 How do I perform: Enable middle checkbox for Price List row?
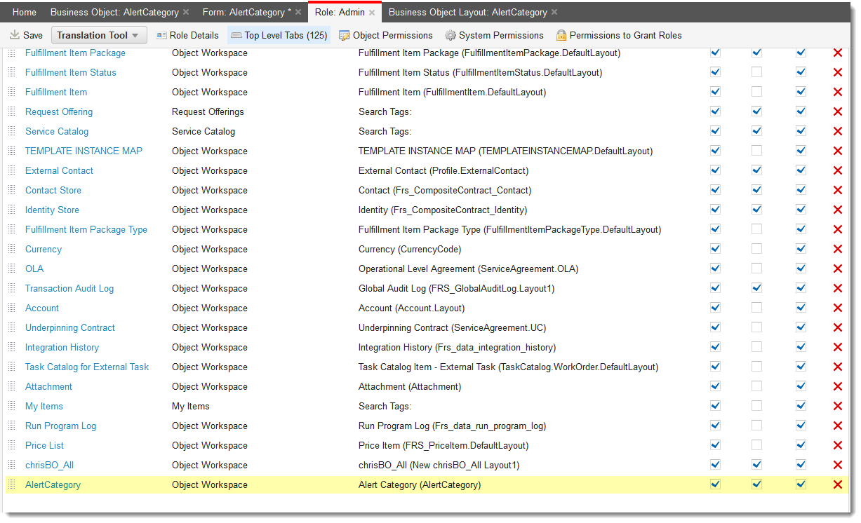pyautogui.click(x=756, y=444)
